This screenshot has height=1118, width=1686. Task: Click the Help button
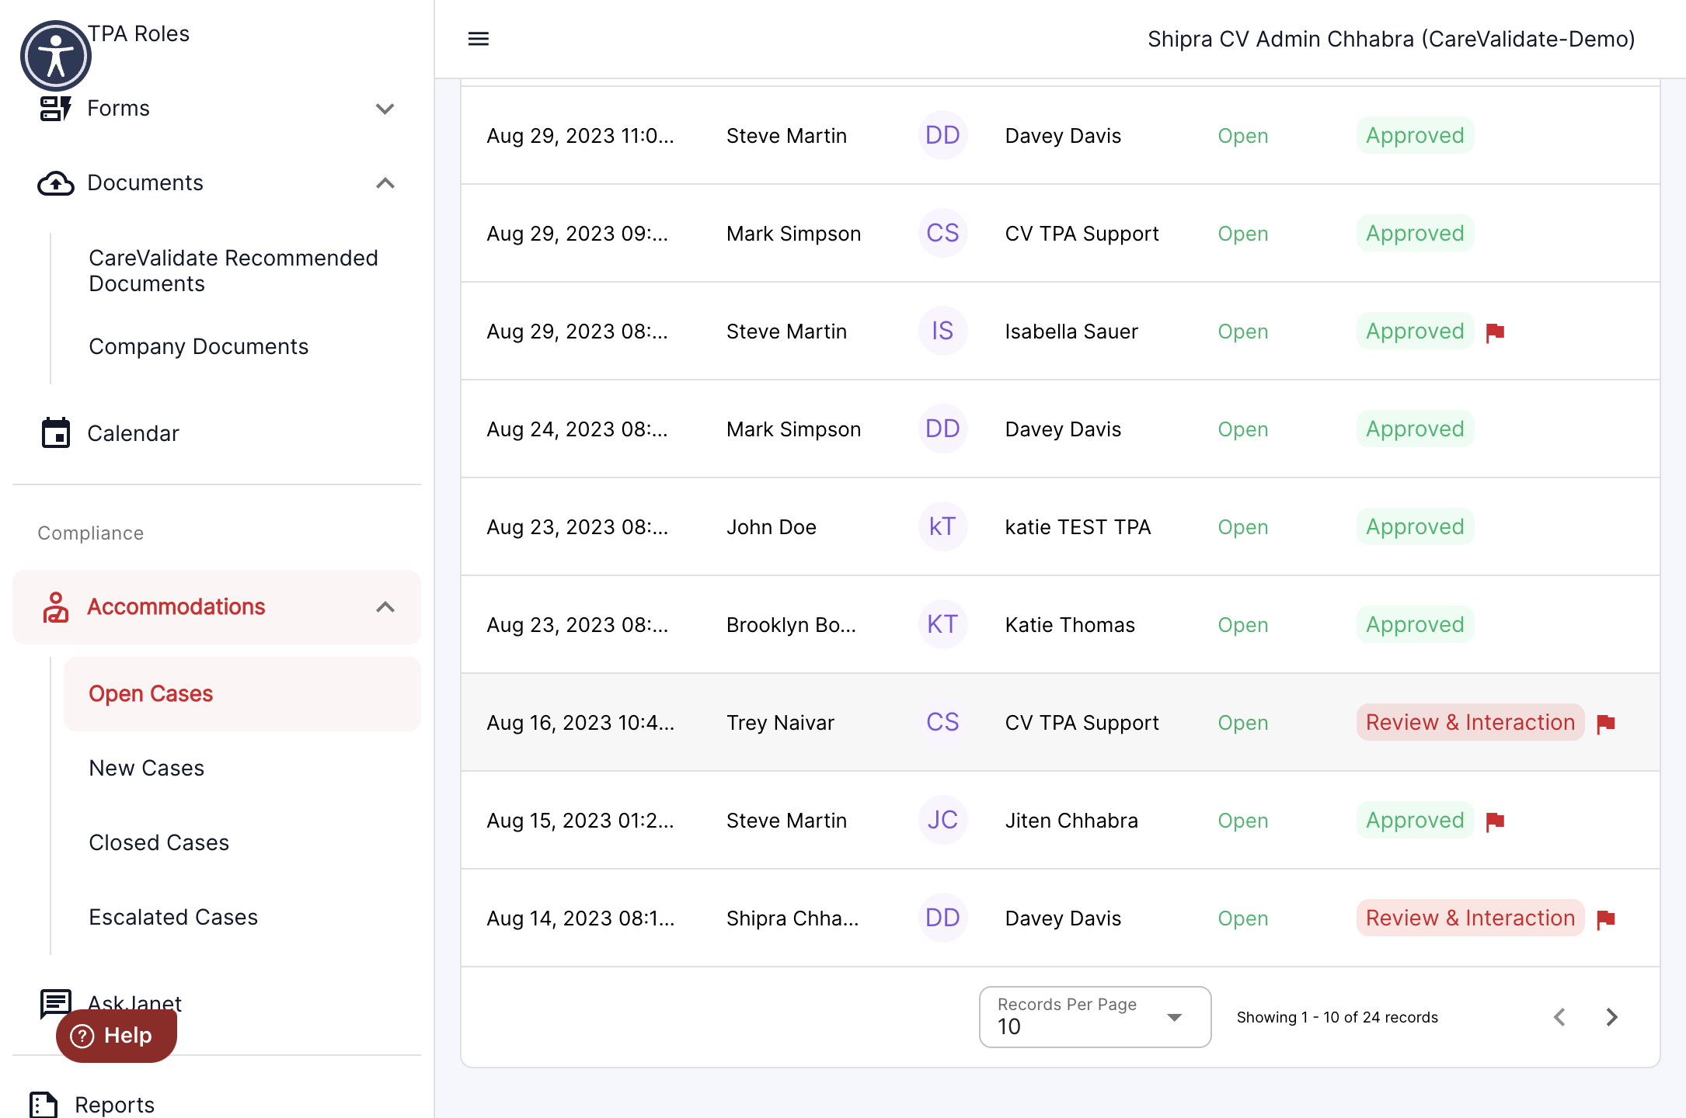117,1036
